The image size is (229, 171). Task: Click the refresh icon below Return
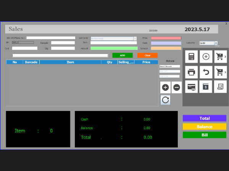165,100
